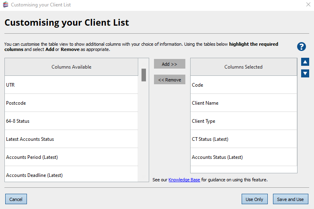Click the Columns Available scrollbar thumb
The width and height of the screenshot is (314, 209).
click(x=144, y=75)
